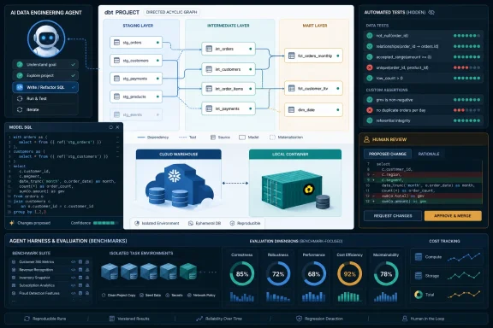This screenshot has height=328, width=493.
Task: Click the Network Policy label
Action: (x=204, y=296)
